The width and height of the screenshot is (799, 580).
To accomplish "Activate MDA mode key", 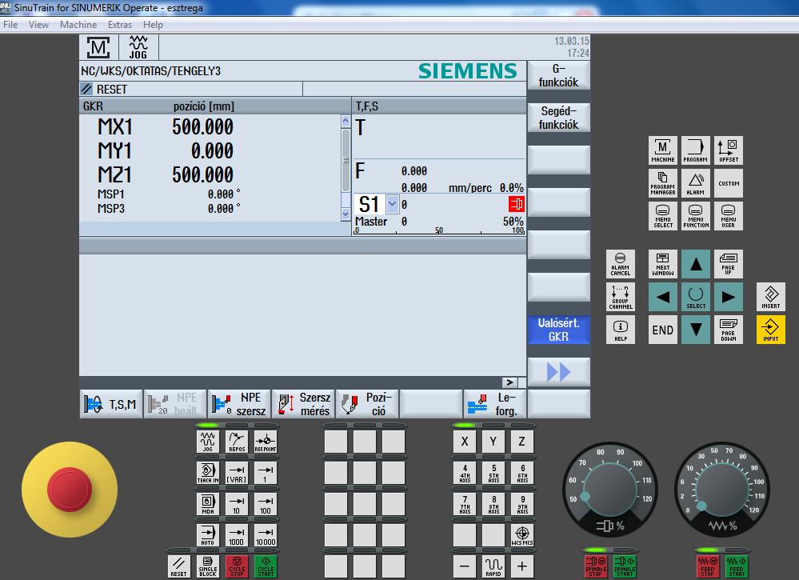I will pyautogui.click(x=207, y=504).
